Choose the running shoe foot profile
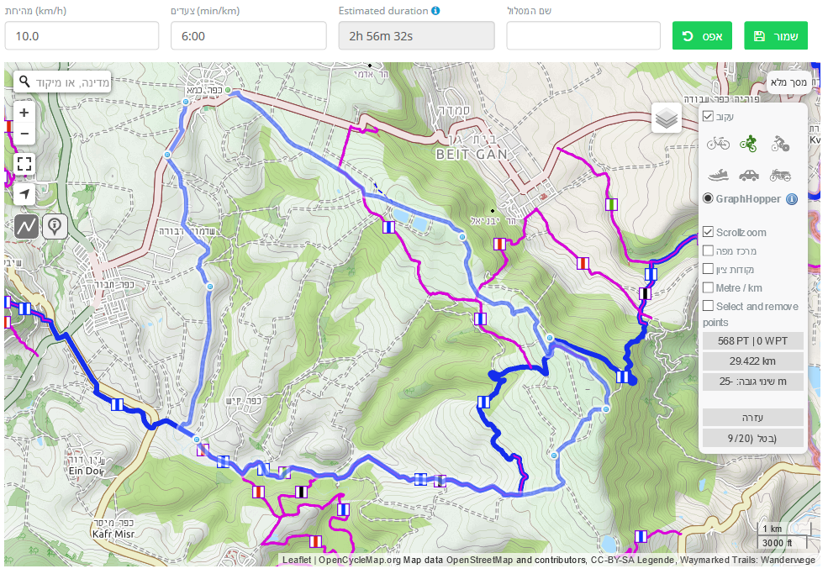Image resolution: width=828 pixels, height=574 pixels. coord(718,174)
